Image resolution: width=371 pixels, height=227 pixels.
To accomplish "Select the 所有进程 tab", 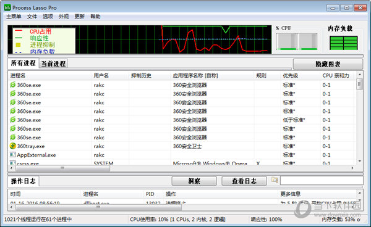I will tap(23, 63).
